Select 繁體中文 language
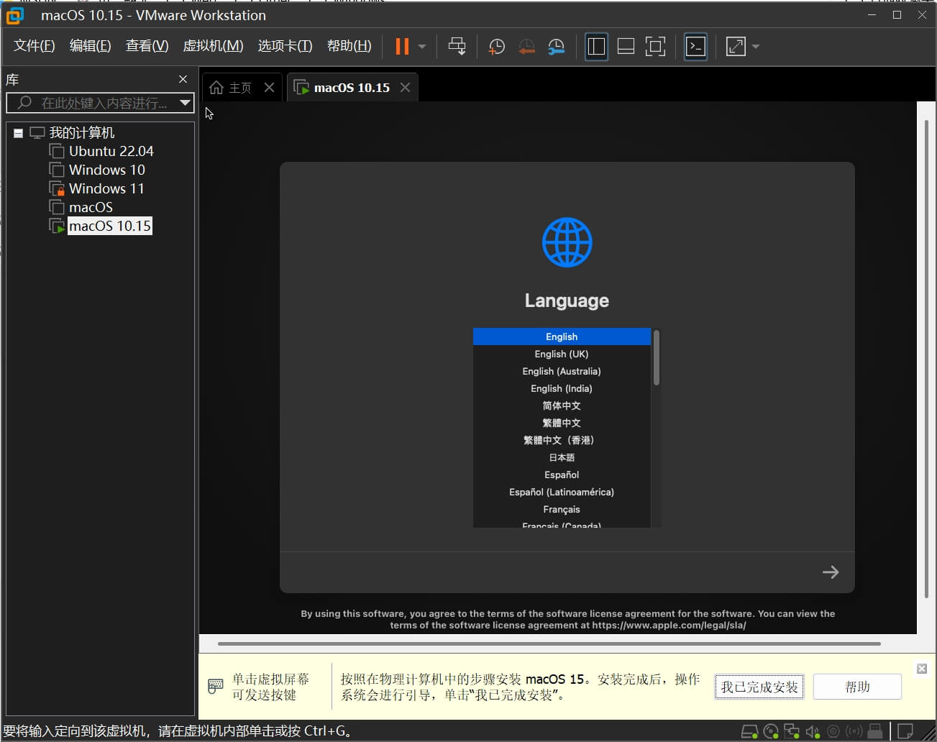Image resolution: width=937 pixels, height=742 pixels. (x=562, y=423)
